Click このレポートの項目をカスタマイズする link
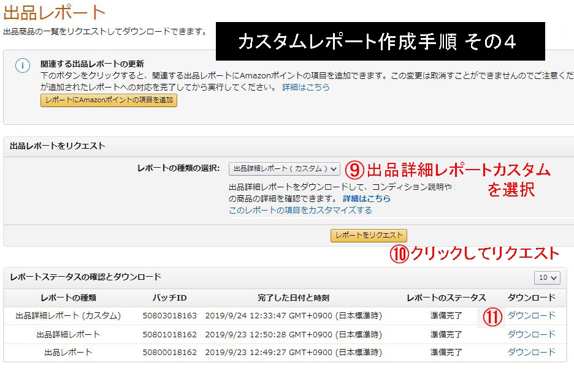 [x=300, y=210]
